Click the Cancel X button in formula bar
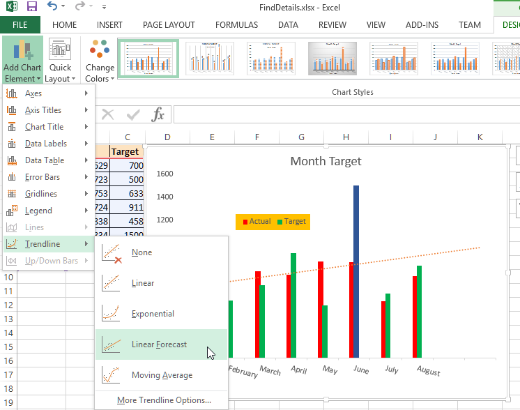The image size is (520, 410). point(108,115)
